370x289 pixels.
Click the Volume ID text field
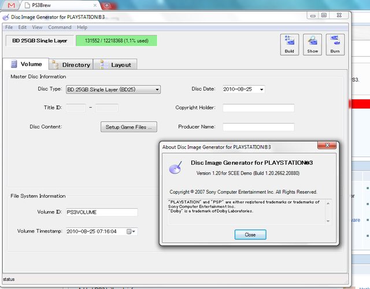coord(101,212)
